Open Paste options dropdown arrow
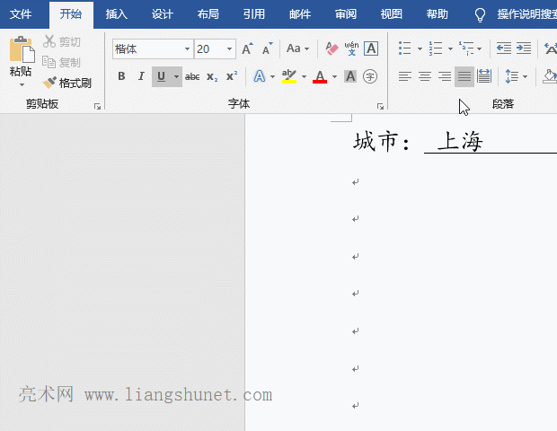557x431 pixels. point(22,84)
